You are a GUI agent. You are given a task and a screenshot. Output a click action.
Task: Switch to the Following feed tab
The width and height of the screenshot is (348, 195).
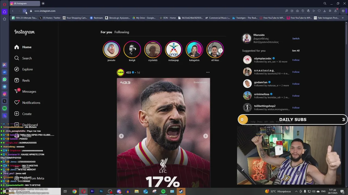click(122, 32)
